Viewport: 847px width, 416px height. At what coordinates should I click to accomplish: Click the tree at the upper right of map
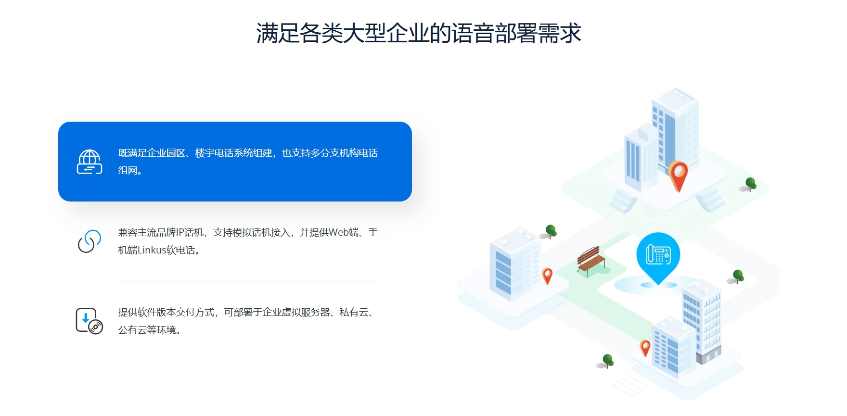[x=750, y=184]
